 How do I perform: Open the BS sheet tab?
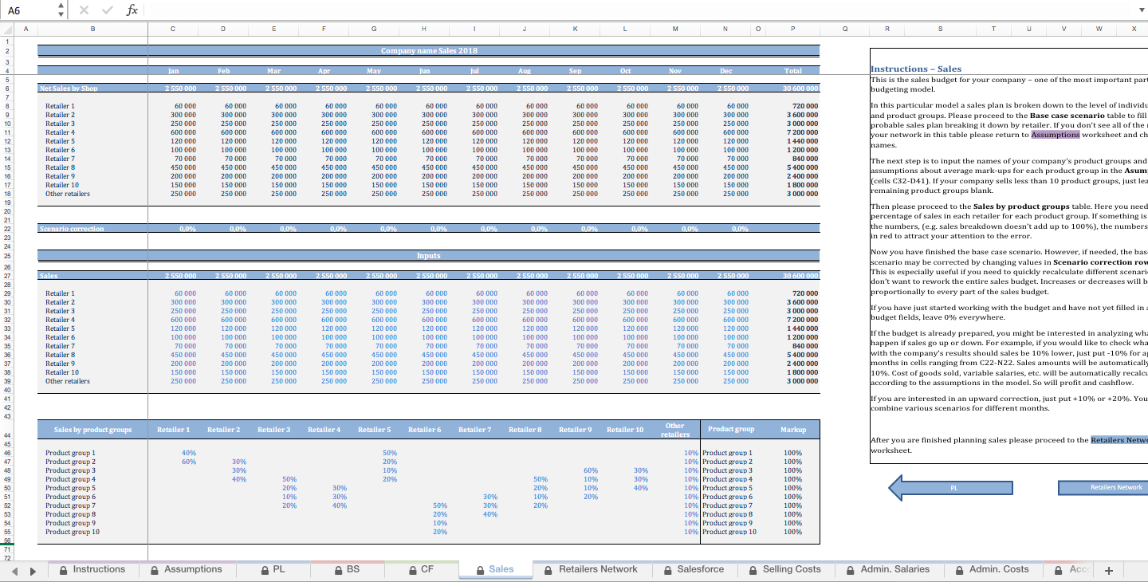[x=347, y=569]
